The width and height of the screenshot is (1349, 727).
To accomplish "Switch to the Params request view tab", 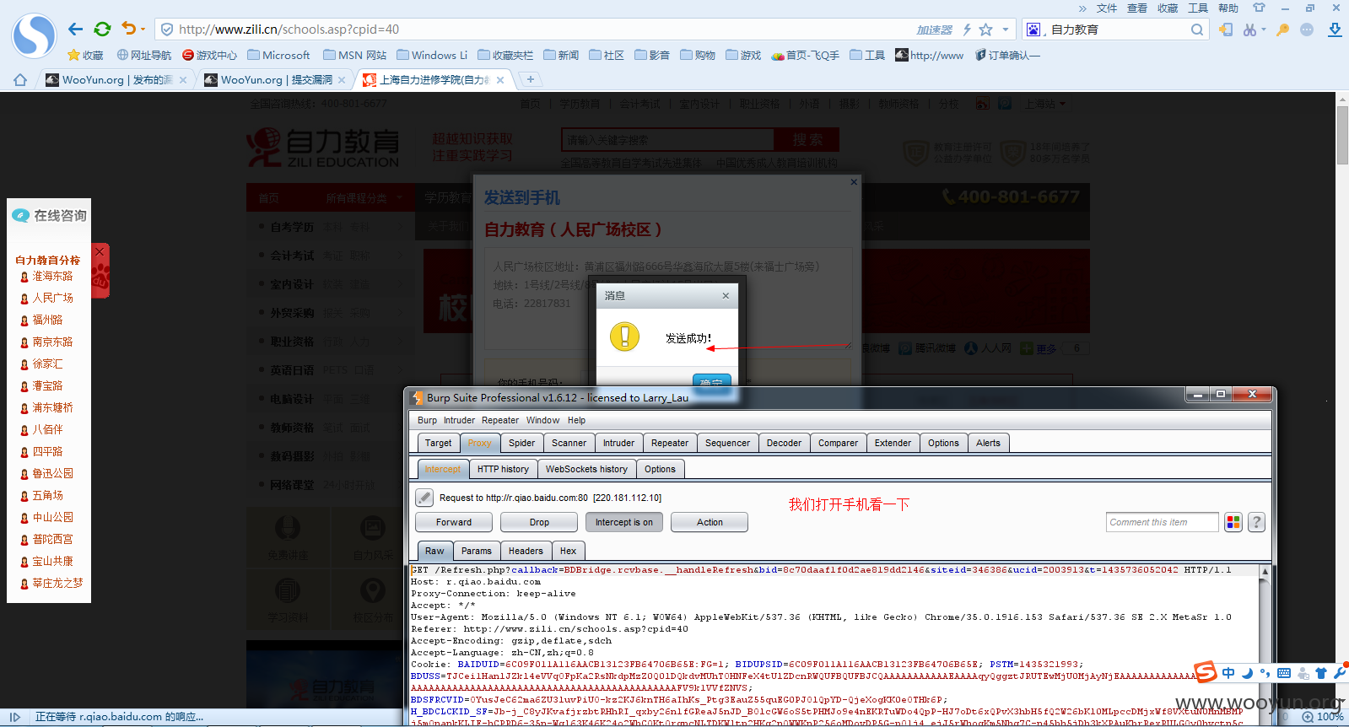I will click(x=476, y=551).
